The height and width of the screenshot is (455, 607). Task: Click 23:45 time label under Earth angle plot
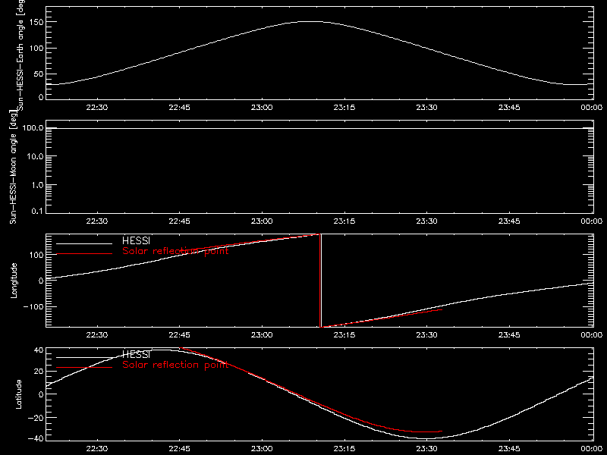509,108
